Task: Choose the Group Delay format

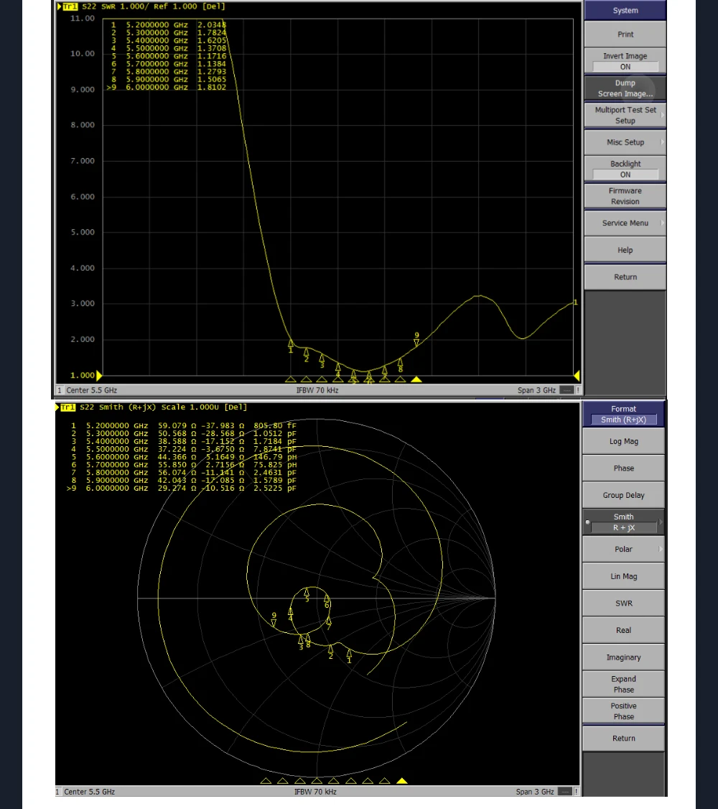Action: pyautogui.click(x=624, y=495)
